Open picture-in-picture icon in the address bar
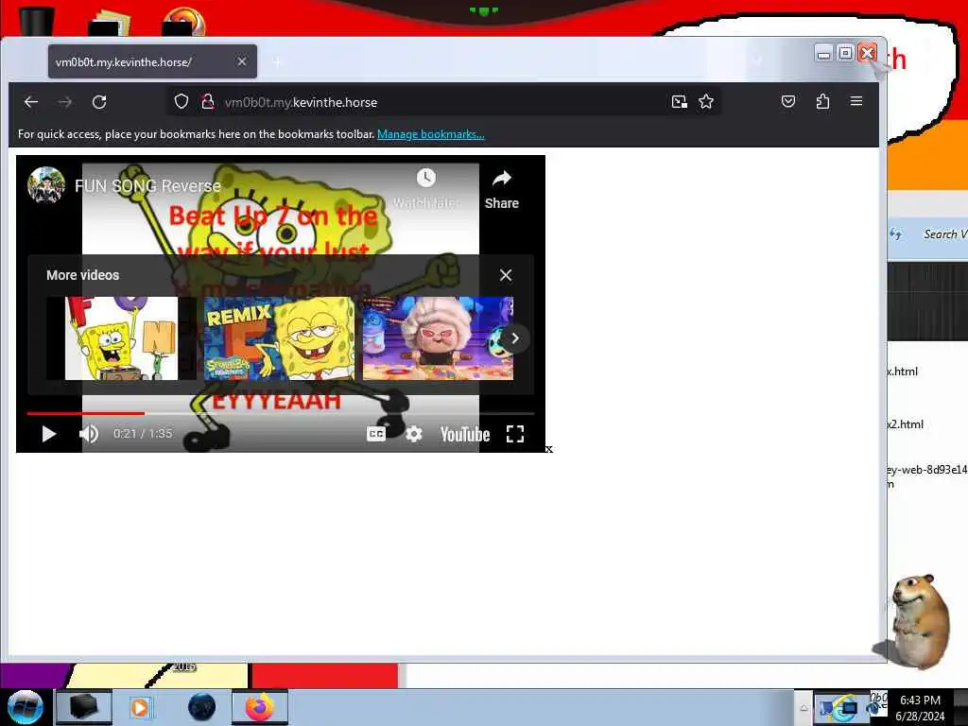Image resolution: width=968 pixels, height=726 pixels. pos(679,102)
